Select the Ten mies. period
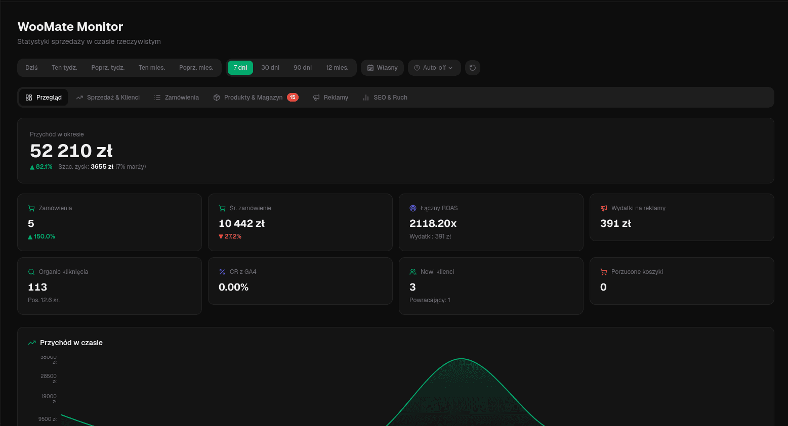Screen dimensions: 788x426 click(x=152, y=68)
